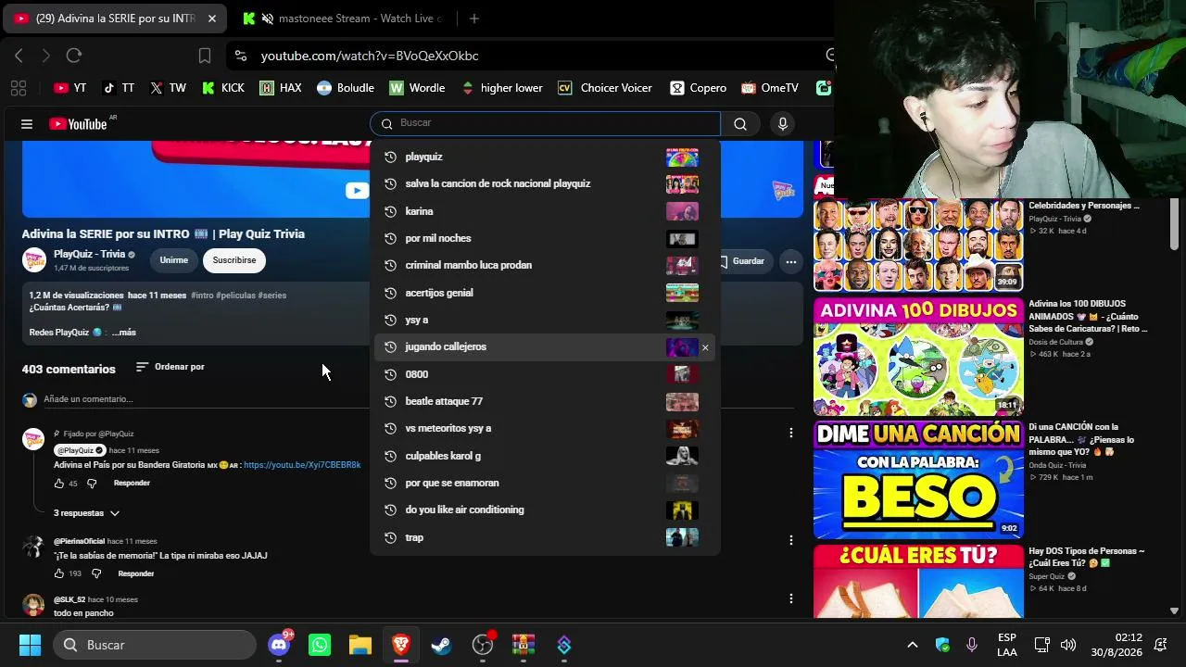Remove the 'jugando callejeros' search suggestion

[x=705, y=347]
